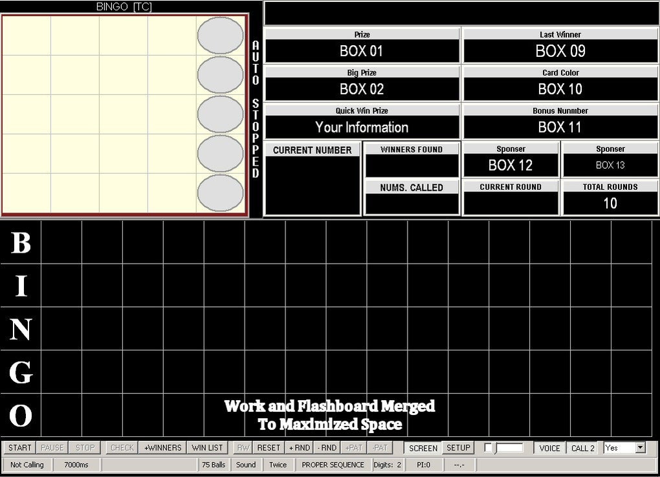Adjust the slider beside SETUP
Image resolution: width=660 pixels, height=477 pixels.
coord(509,447)
